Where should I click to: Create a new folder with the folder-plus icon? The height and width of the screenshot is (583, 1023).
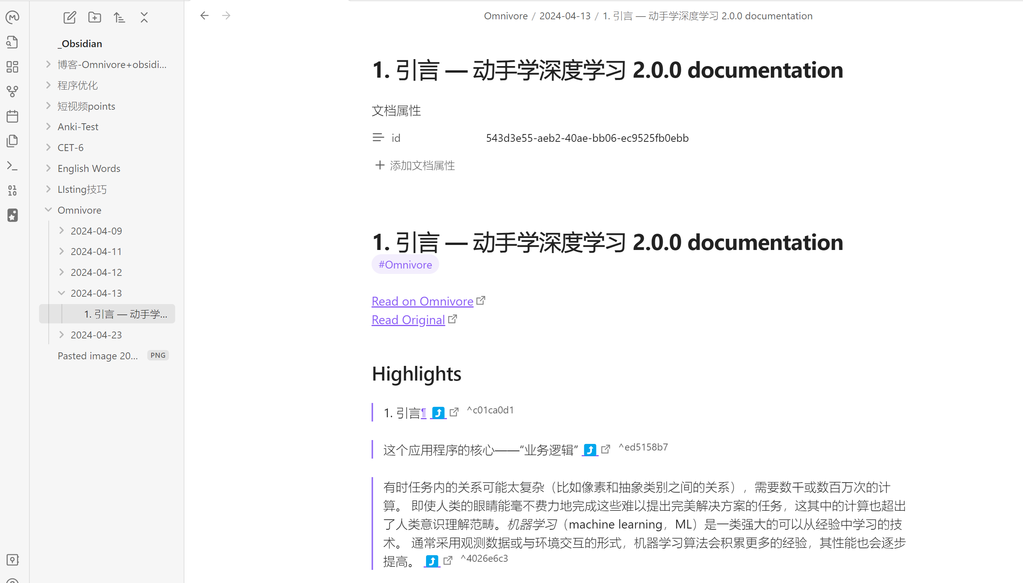[x=95, y=17]
